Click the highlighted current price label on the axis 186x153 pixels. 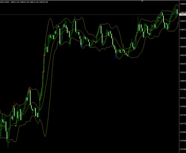pos(183,14)
